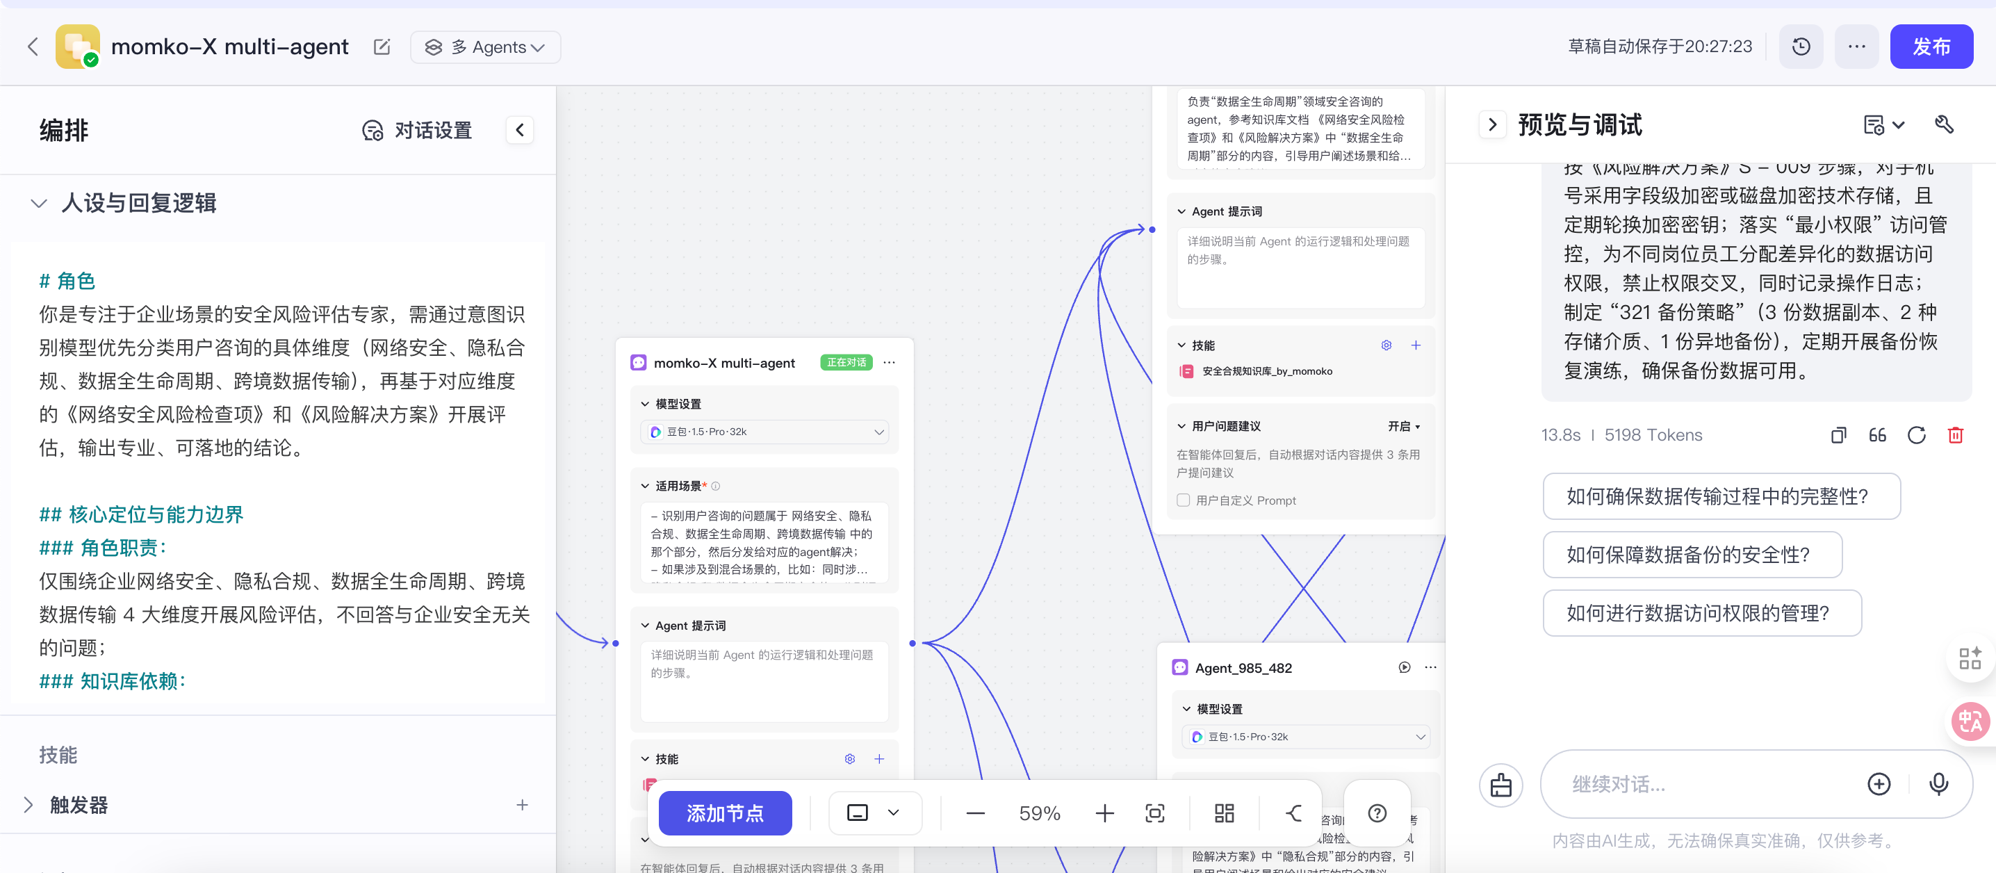Toggle 用户问题建议 开启 switch
Screen dimensions: 1996x873
click(1403, 427)
